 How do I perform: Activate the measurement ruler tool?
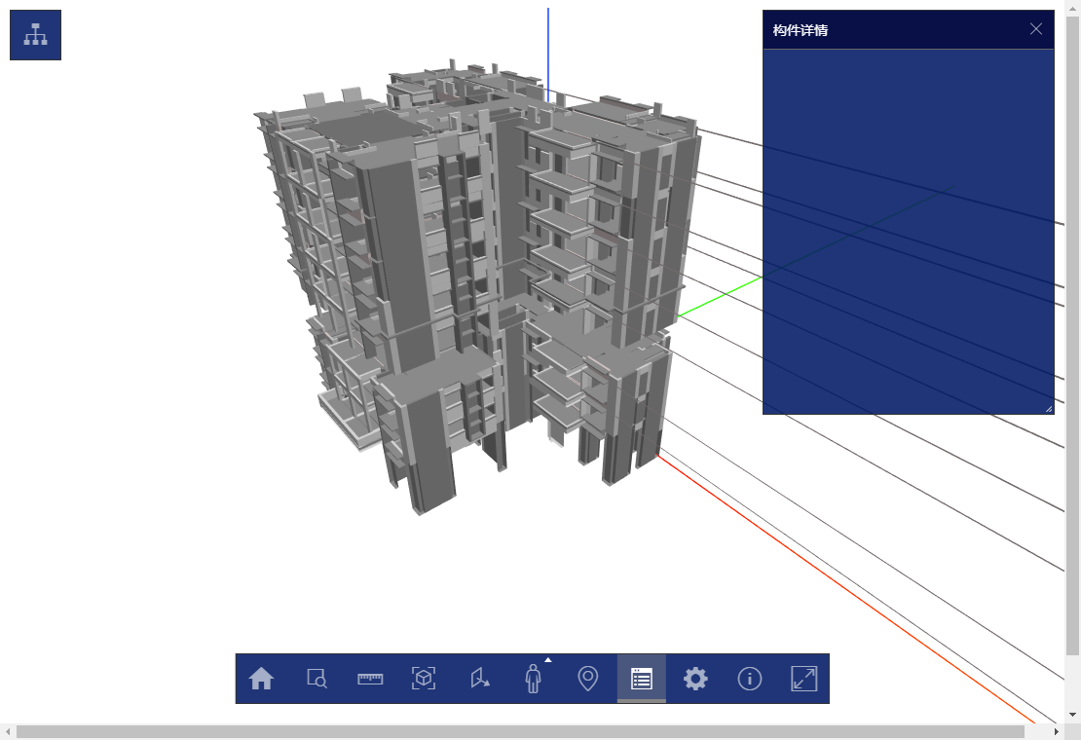tap(370, 679)
